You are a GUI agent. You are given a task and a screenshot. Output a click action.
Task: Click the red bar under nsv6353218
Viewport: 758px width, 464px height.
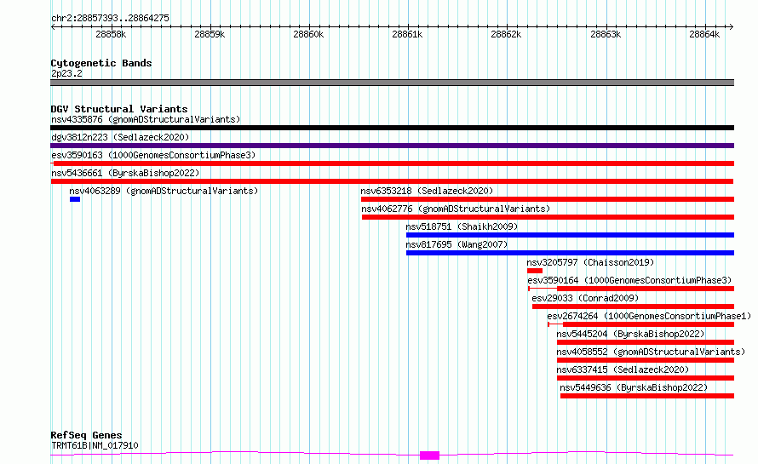point(548,199)
